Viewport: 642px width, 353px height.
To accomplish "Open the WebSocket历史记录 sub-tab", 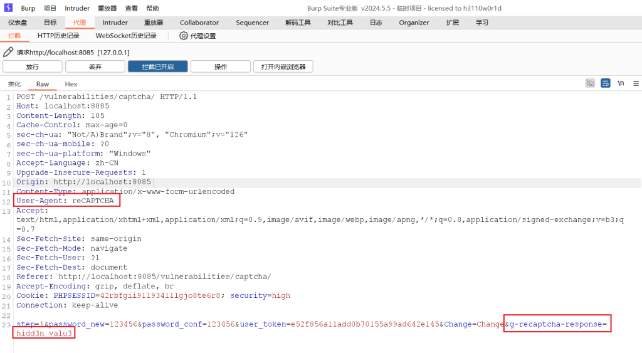I will click(x=125, y=36).
